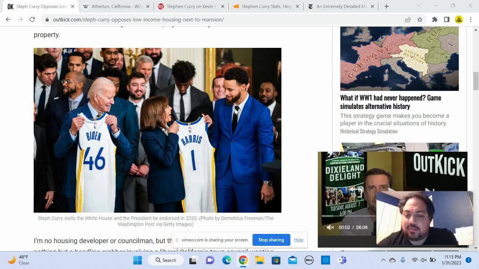The image size is (479, 269).
Task: Open Task View from the taskbar
Action: (193, 260)
